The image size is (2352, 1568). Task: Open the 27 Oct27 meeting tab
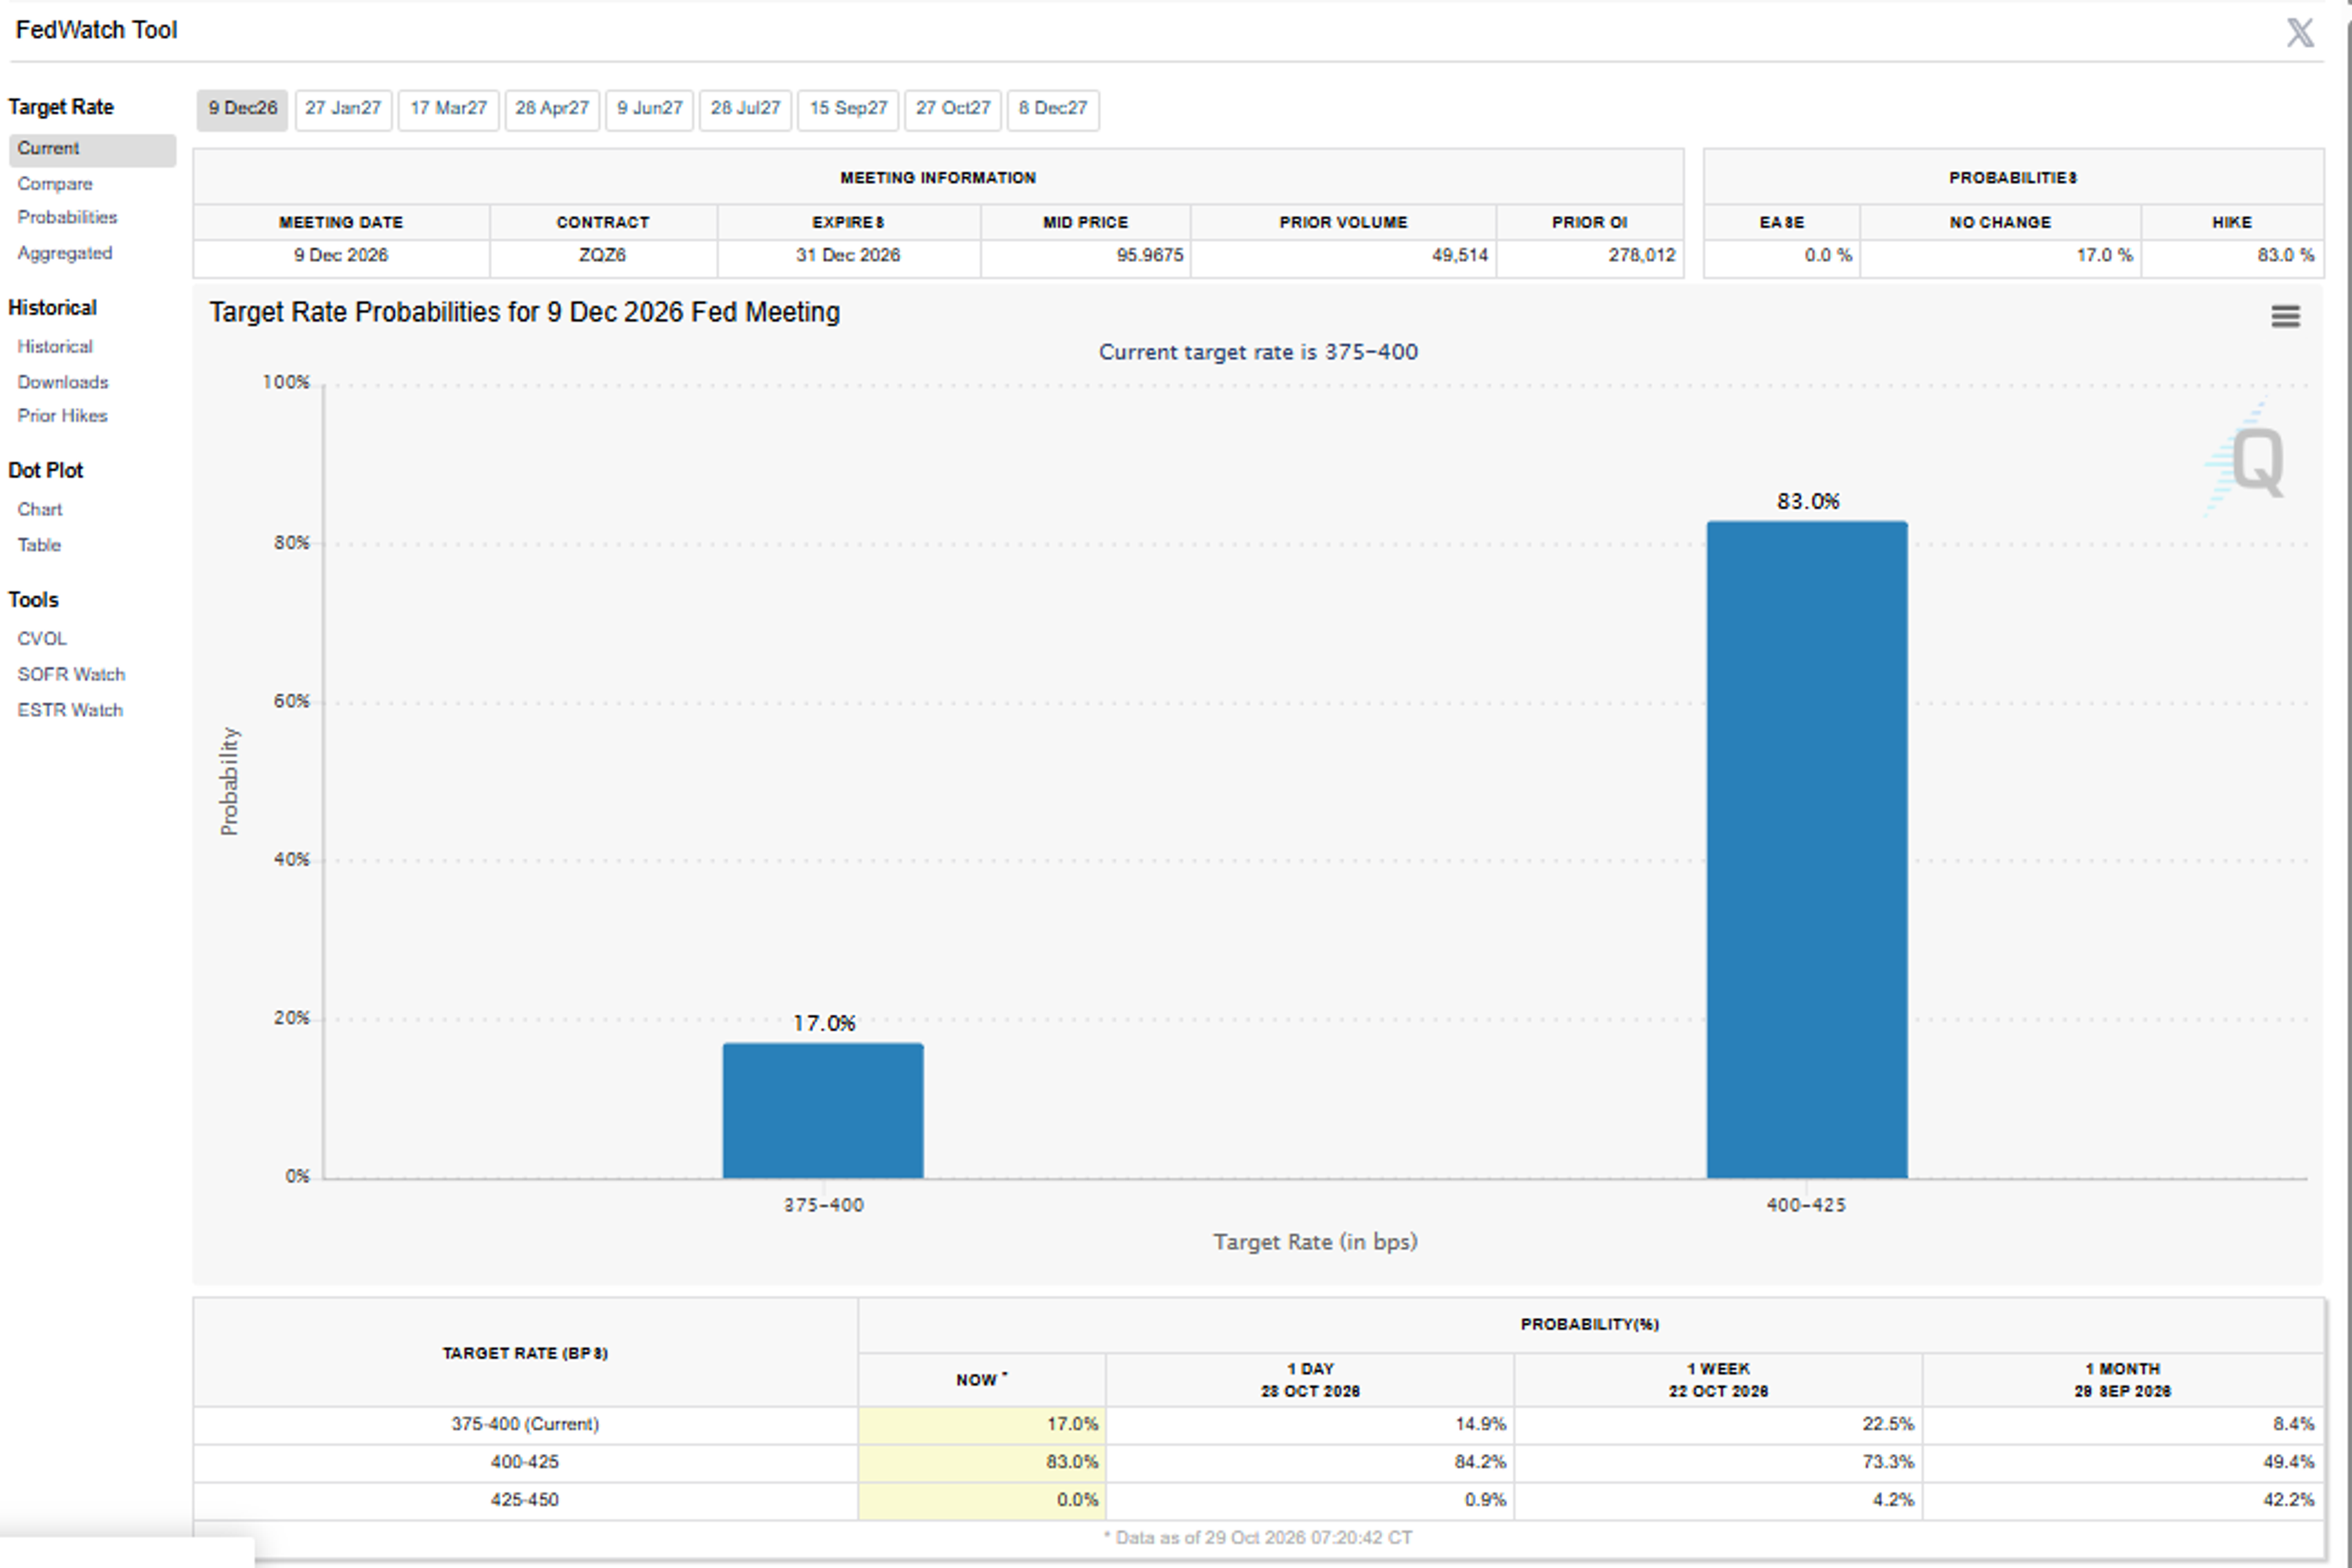point(952,109)
